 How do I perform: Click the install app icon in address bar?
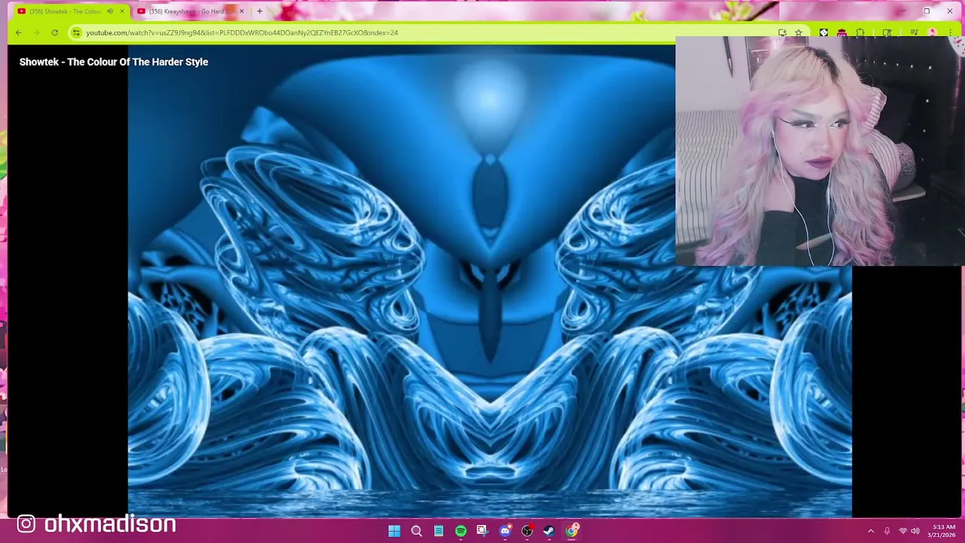coord(782,32)
